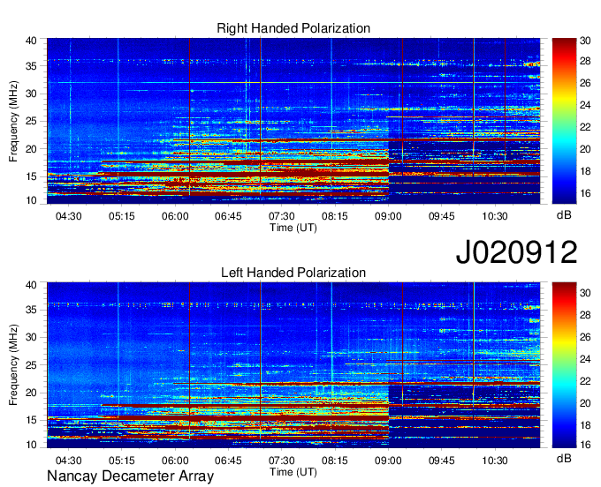Click the 28 dB tick on upper colorbar
Viewport: 601px width, 487px height.
(585, 61)
